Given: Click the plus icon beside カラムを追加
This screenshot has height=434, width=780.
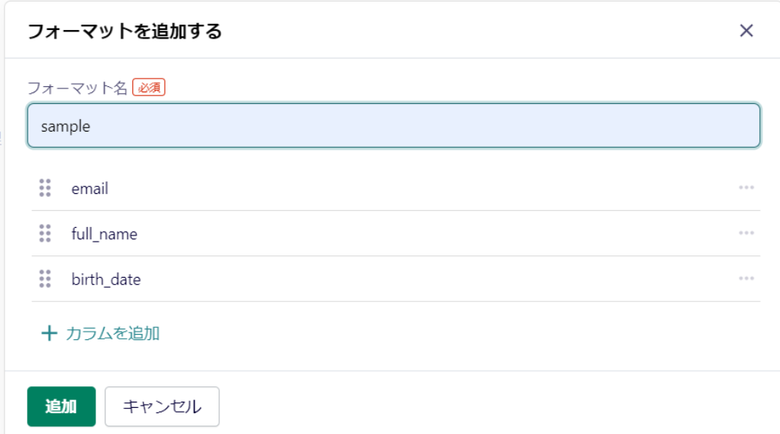Looking at the screenshot, I should 49,333.
